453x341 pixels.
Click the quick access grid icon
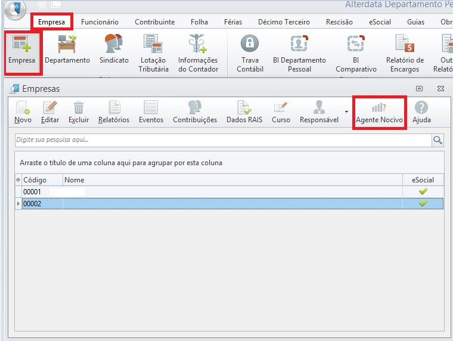[42, 5]
